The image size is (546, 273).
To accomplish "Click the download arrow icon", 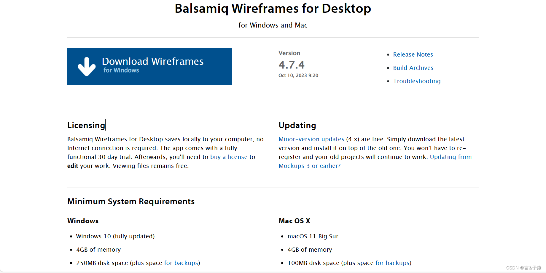I will pos(87,67).
